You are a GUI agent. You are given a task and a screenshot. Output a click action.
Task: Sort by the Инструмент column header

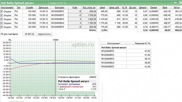tap(7, 7)
